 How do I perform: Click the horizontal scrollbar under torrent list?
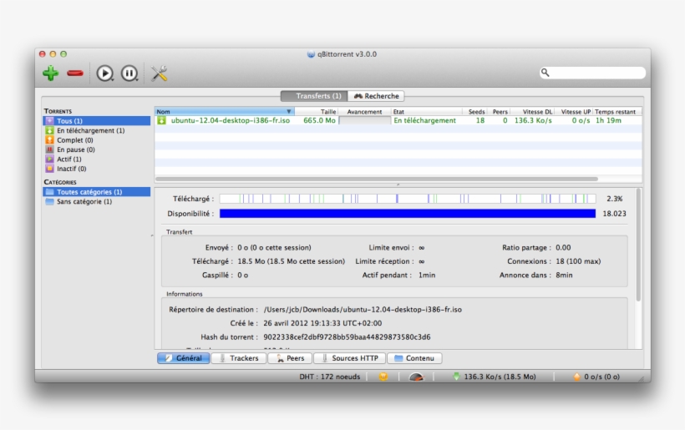377,179
